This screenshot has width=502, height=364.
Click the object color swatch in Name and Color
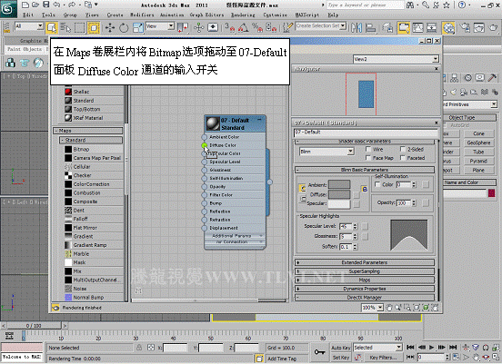pos(491,193)
